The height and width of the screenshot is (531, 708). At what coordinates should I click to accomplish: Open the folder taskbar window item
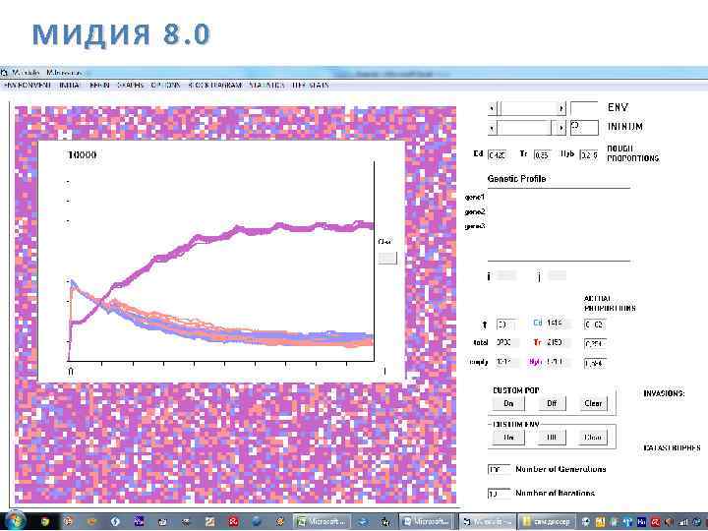coord(547,522)
